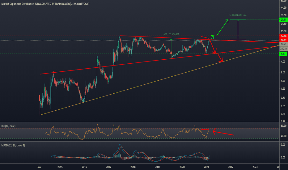Click the 6.27 (135.67%) measurement text

pos(171,34)
